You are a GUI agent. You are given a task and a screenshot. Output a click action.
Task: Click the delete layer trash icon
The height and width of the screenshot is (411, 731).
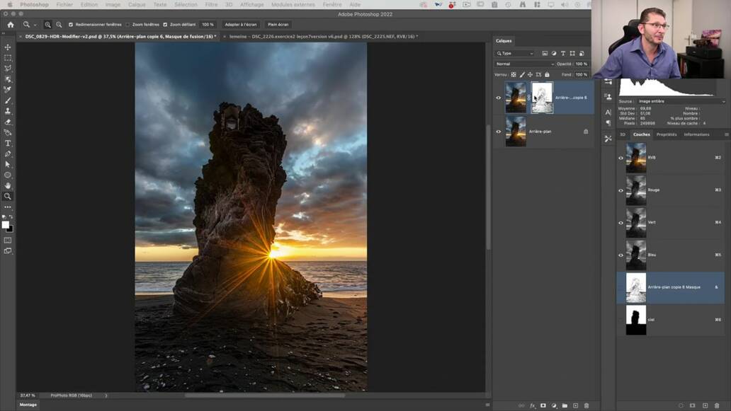click(586, 404)
